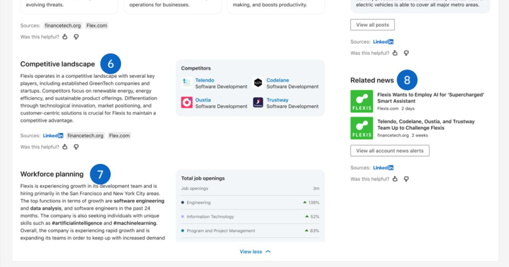Open the Codelane competitor link

click(278, 80)
